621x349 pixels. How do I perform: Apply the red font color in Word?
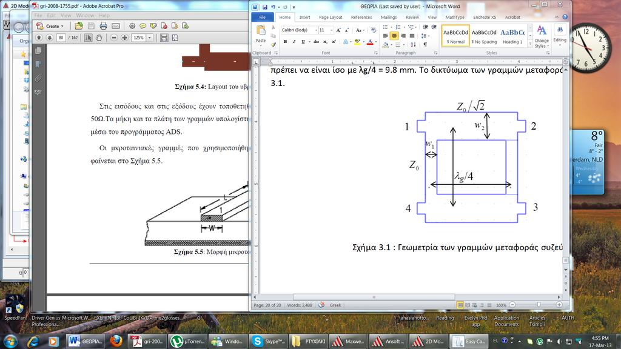pyautogui.click(x=370, y=42)
